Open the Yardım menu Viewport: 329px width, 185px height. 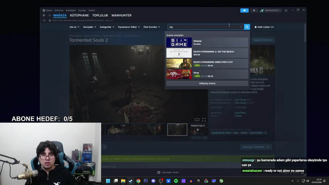point(92,11)
